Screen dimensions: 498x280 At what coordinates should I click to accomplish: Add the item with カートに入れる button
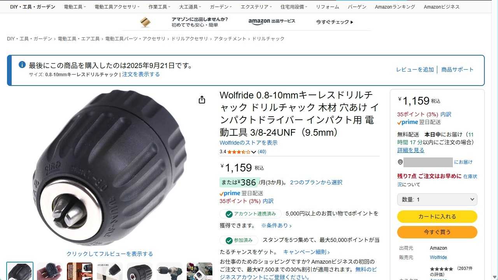(437, 217)
